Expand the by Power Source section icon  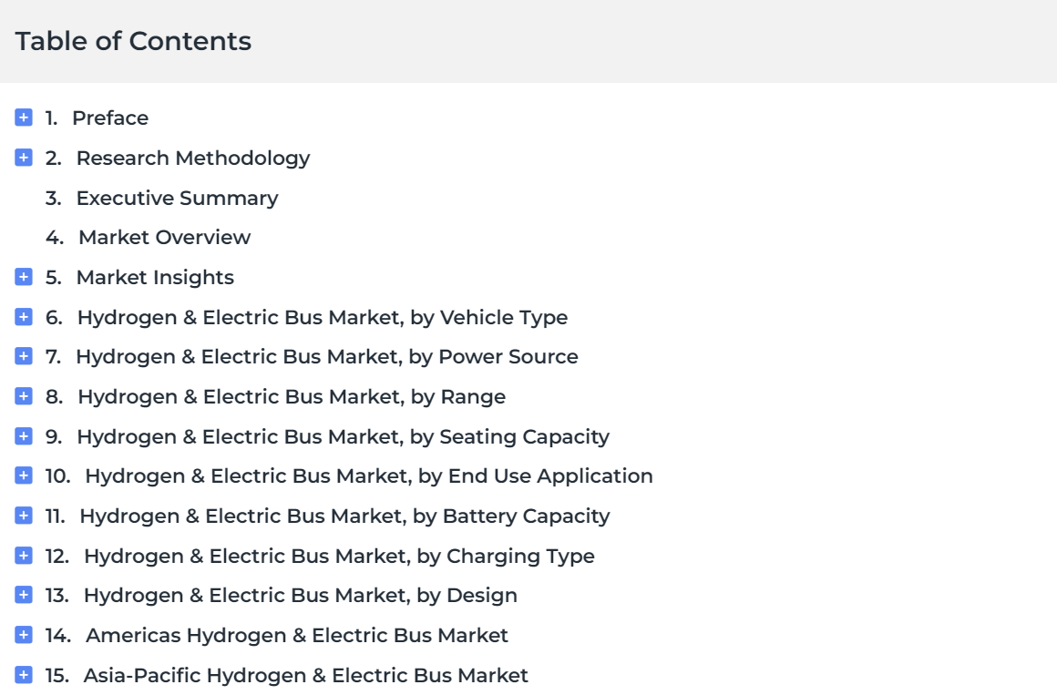[24, 356]
